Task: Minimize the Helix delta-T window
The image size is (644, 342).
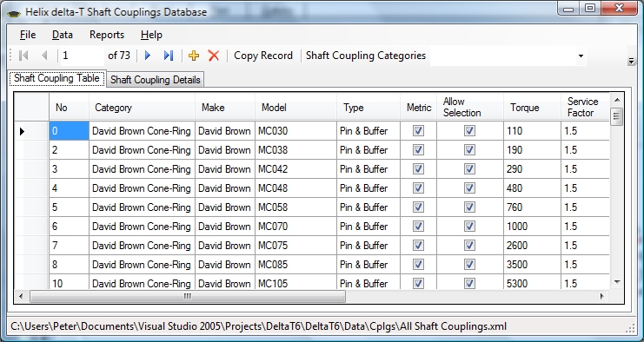Action: click(568, 8)
